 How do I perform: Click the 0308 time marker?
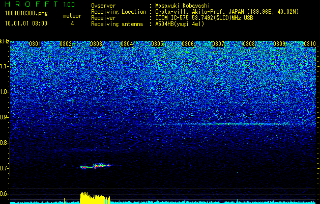click(249, 44)
